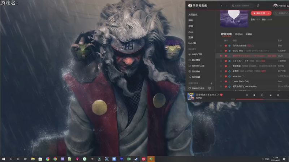Select the attraction song title

[x=237, y=76]
